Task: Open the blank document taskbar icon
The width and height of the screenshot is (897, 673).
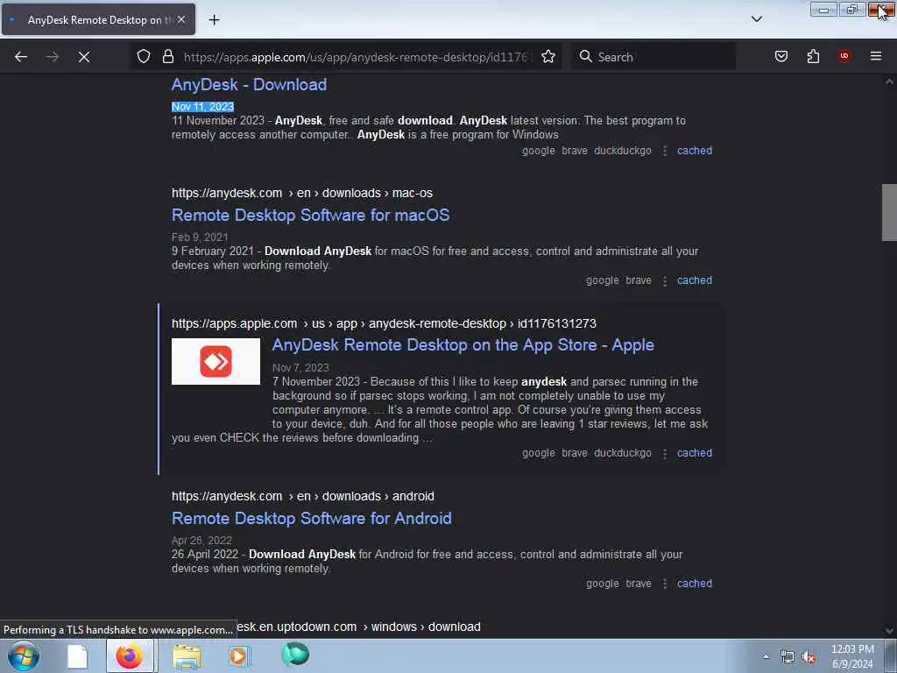Action: [77, 656]
